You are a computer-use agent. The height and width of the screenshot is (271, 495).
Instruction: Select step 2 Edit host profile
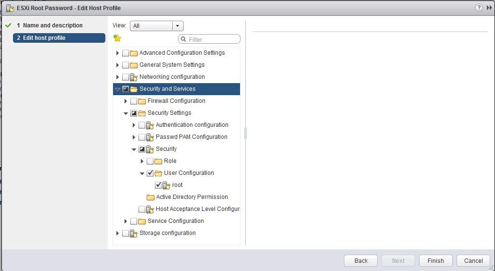click(x=59, y=38)
